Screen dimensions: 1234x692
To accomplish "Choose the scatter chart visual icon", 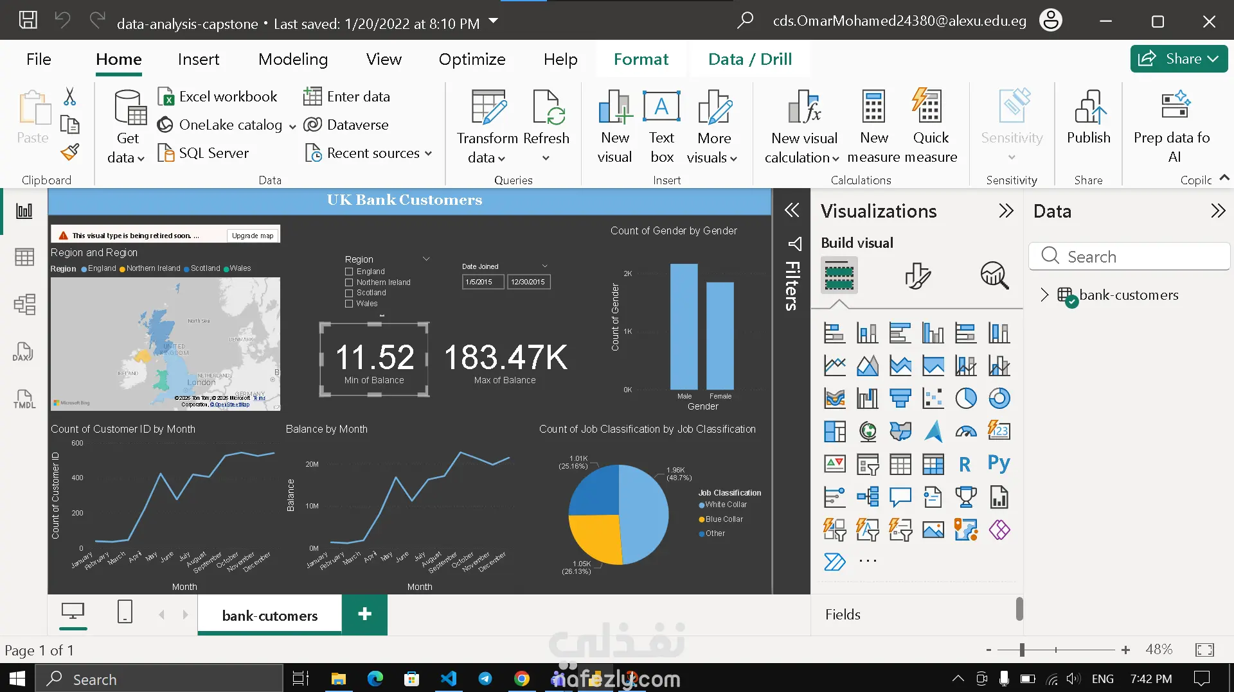I will (x=933, y=399).
